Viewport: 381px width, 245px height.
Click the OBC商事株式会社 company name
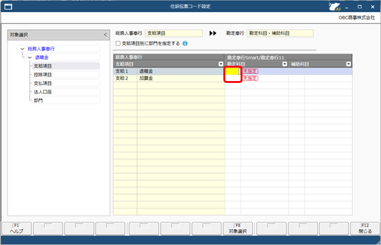[x=357, y=18]
